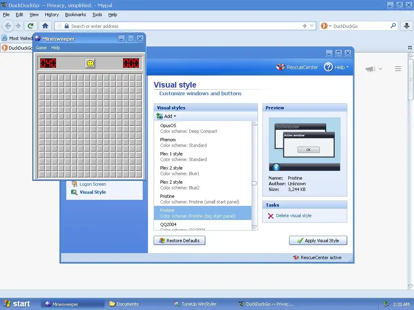Click the tab grid icon beside the scrollbar
Viewport: 414px width, 310px height.
coord(410,48)
